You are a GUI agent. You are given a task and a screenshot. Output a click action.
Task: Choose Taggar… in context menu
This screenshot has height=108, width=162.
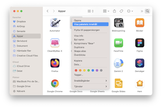pyautogui.click(x=90, y=75)
